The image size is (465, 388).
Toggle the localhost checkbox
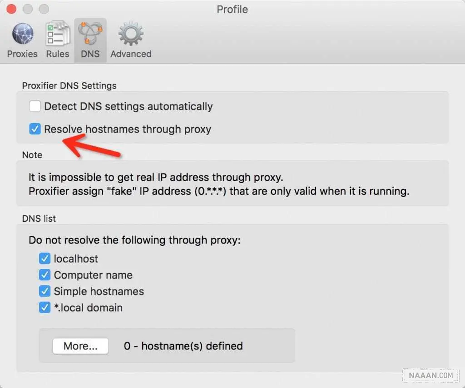click(45, 259)
